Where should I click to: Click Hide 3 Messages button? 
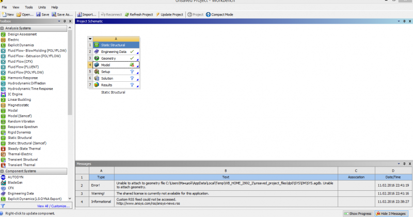(x=392, y=213)
